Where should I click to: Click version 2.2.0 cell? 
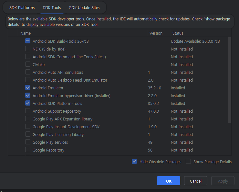click(152, 96)
